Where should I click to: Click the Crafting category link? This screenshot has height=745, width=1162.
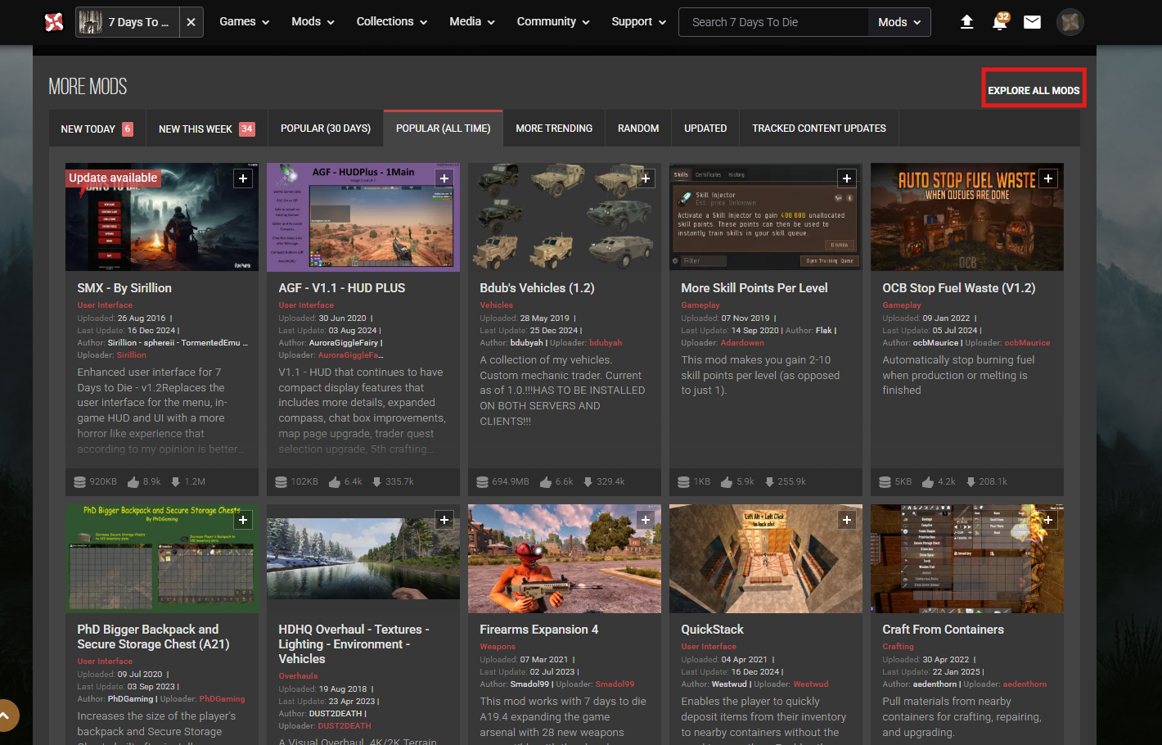point(898,647)
